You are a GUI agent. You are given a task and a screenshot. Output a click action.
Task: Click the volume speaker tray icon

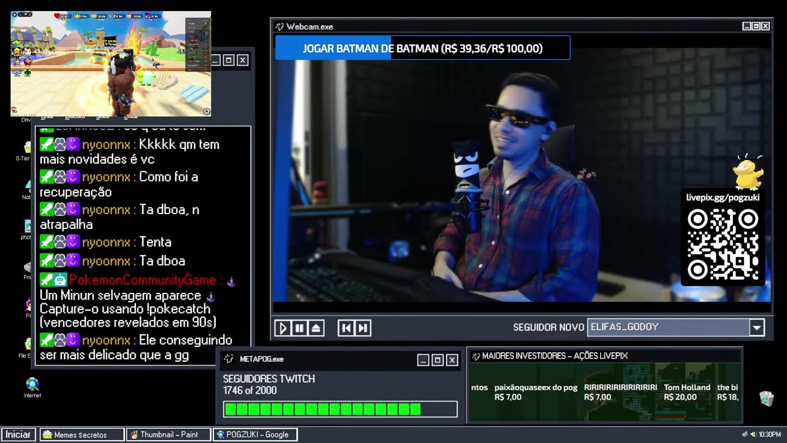point(753,434)
